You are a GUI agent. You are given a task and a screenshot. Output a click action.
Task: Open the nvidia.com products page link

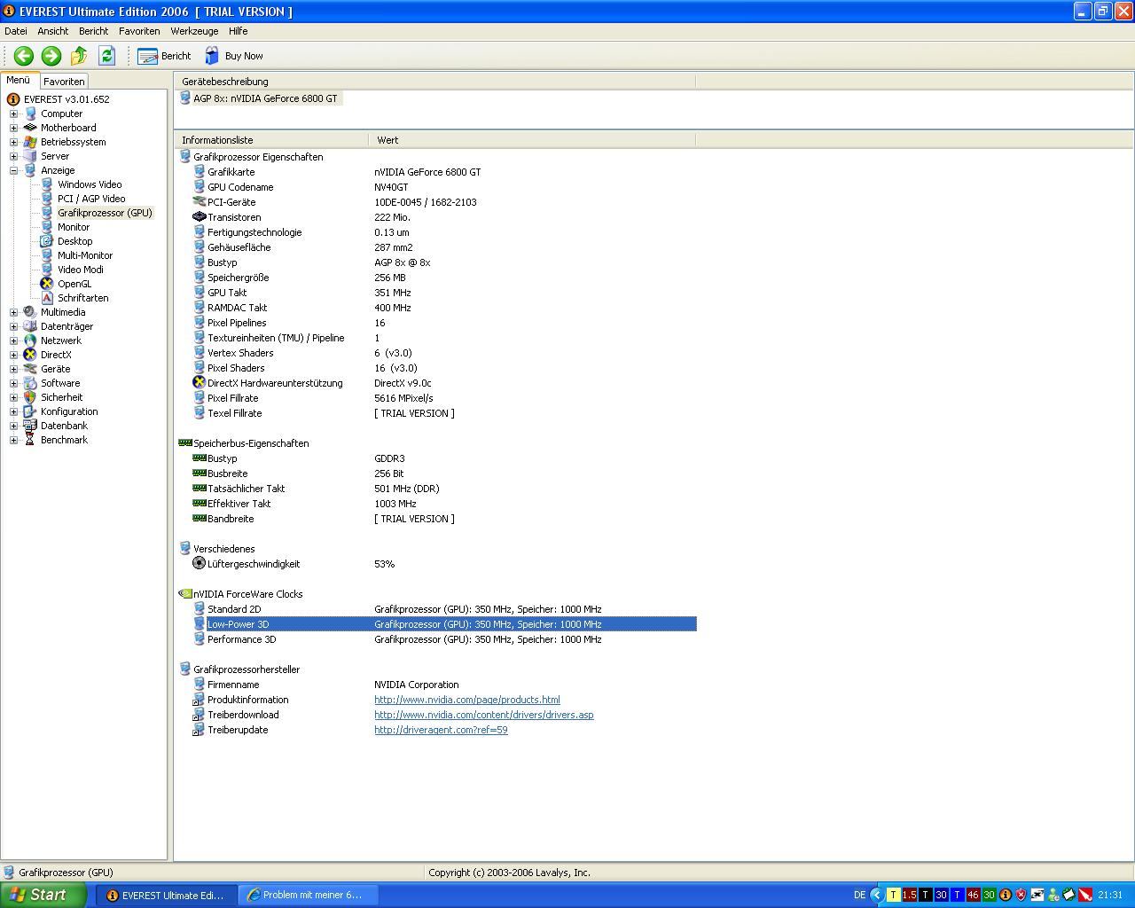[466, 700]
